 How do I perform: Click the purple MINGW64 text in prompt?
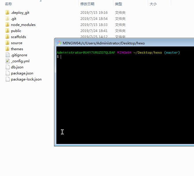coord(124,53)
